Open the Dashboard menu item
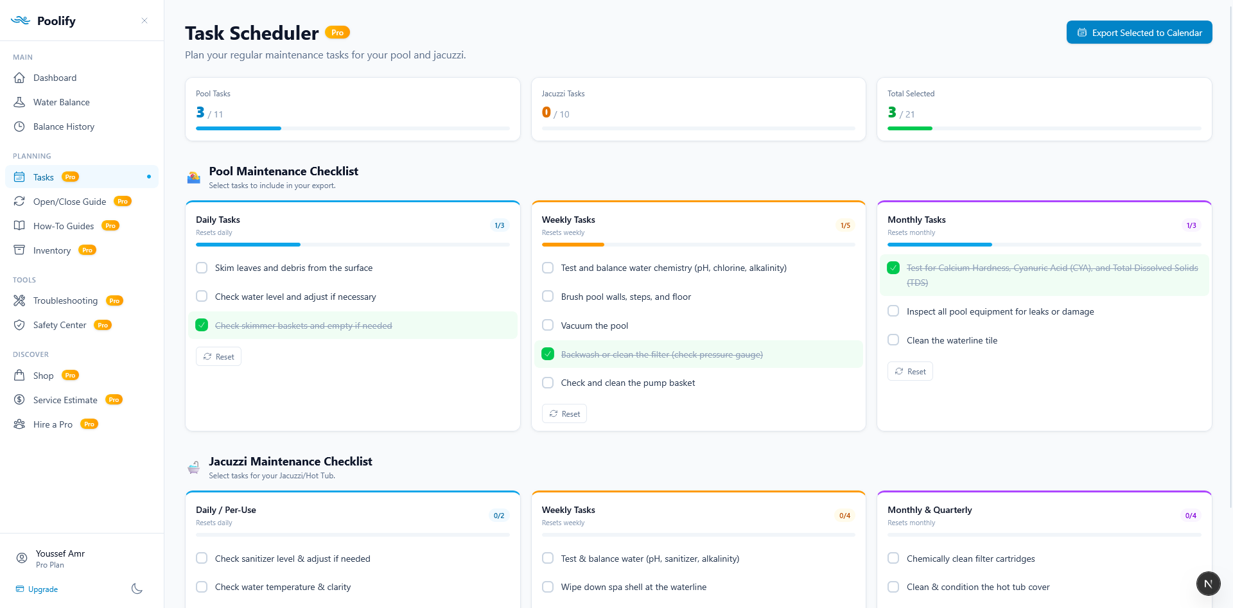 (82, 78)
